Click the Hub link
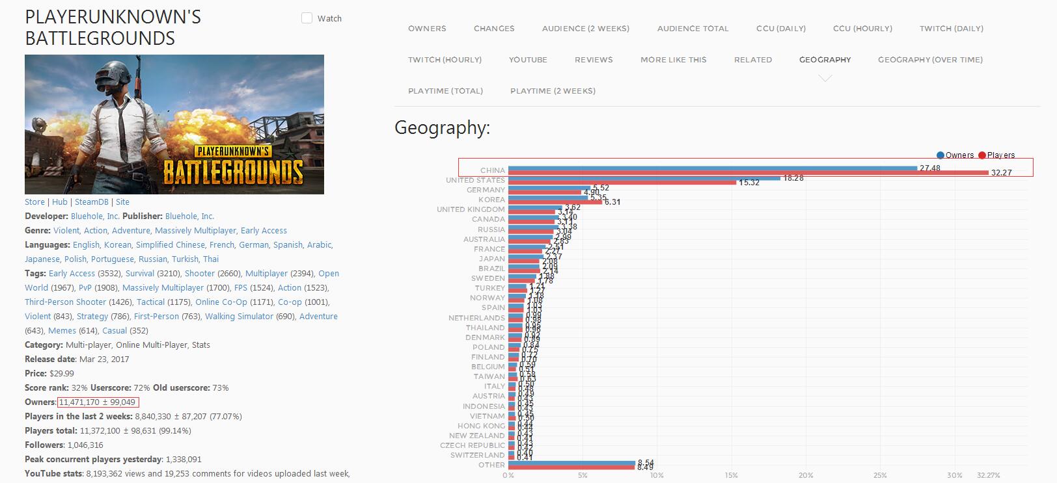Screen dimensions: 1057x483 coord(60,202)
